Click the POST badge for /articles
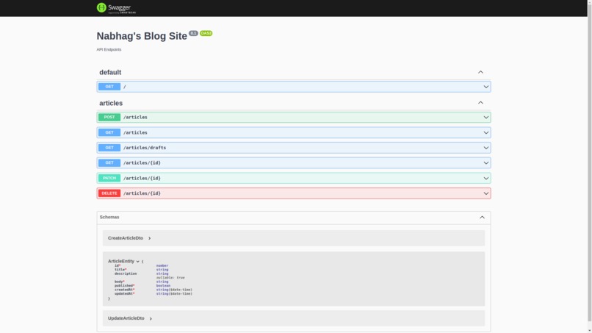This screenshot has width=592, height=333. pyautogui.click(x=109, y=117)
